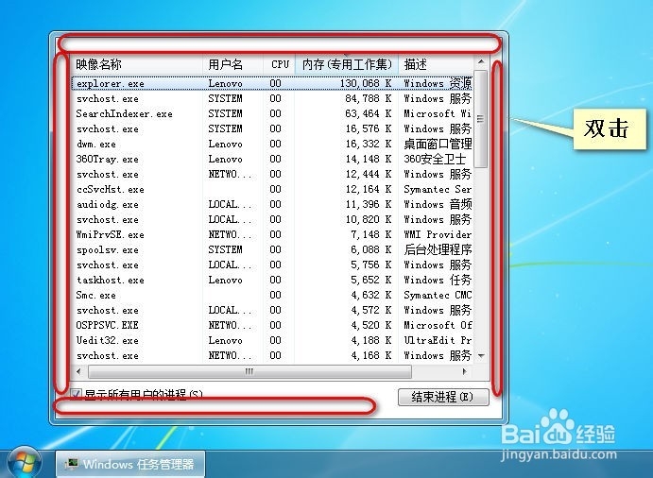The width and height of the screenshot is (653, 478).
Task: Click the Symantec CMC description cell
Action: (x=438, y=296)
